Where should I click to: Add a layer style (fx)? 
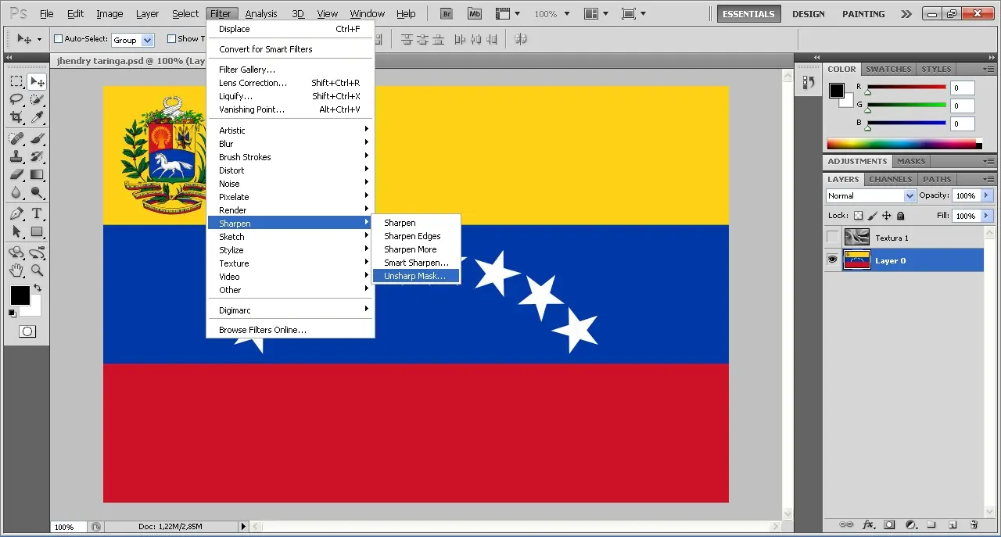tap(868, 524)
